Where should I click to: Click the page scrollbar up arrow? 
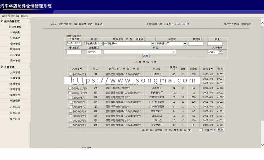[262, 23]
